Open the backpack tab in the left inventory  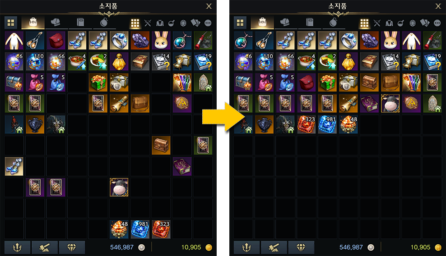pos(33,22)
